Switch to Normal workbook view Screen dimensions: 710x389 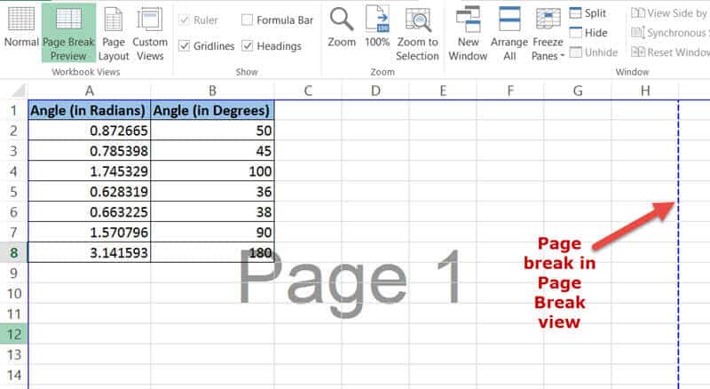coord(21,28)
